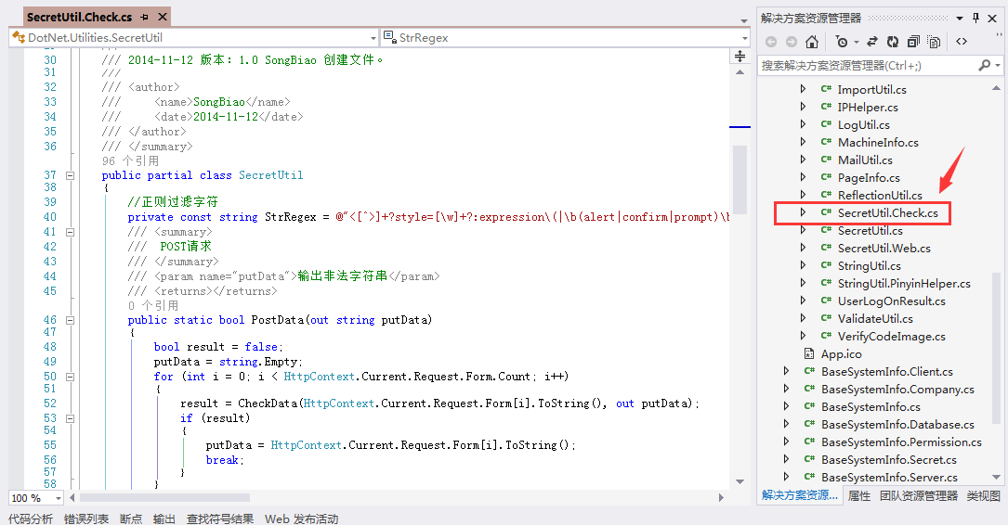Image resolution: width=1008 pixels, height=525 pixels.
Task: Click the Home icon in Solution Explorer
Action: tap(812, 42)
